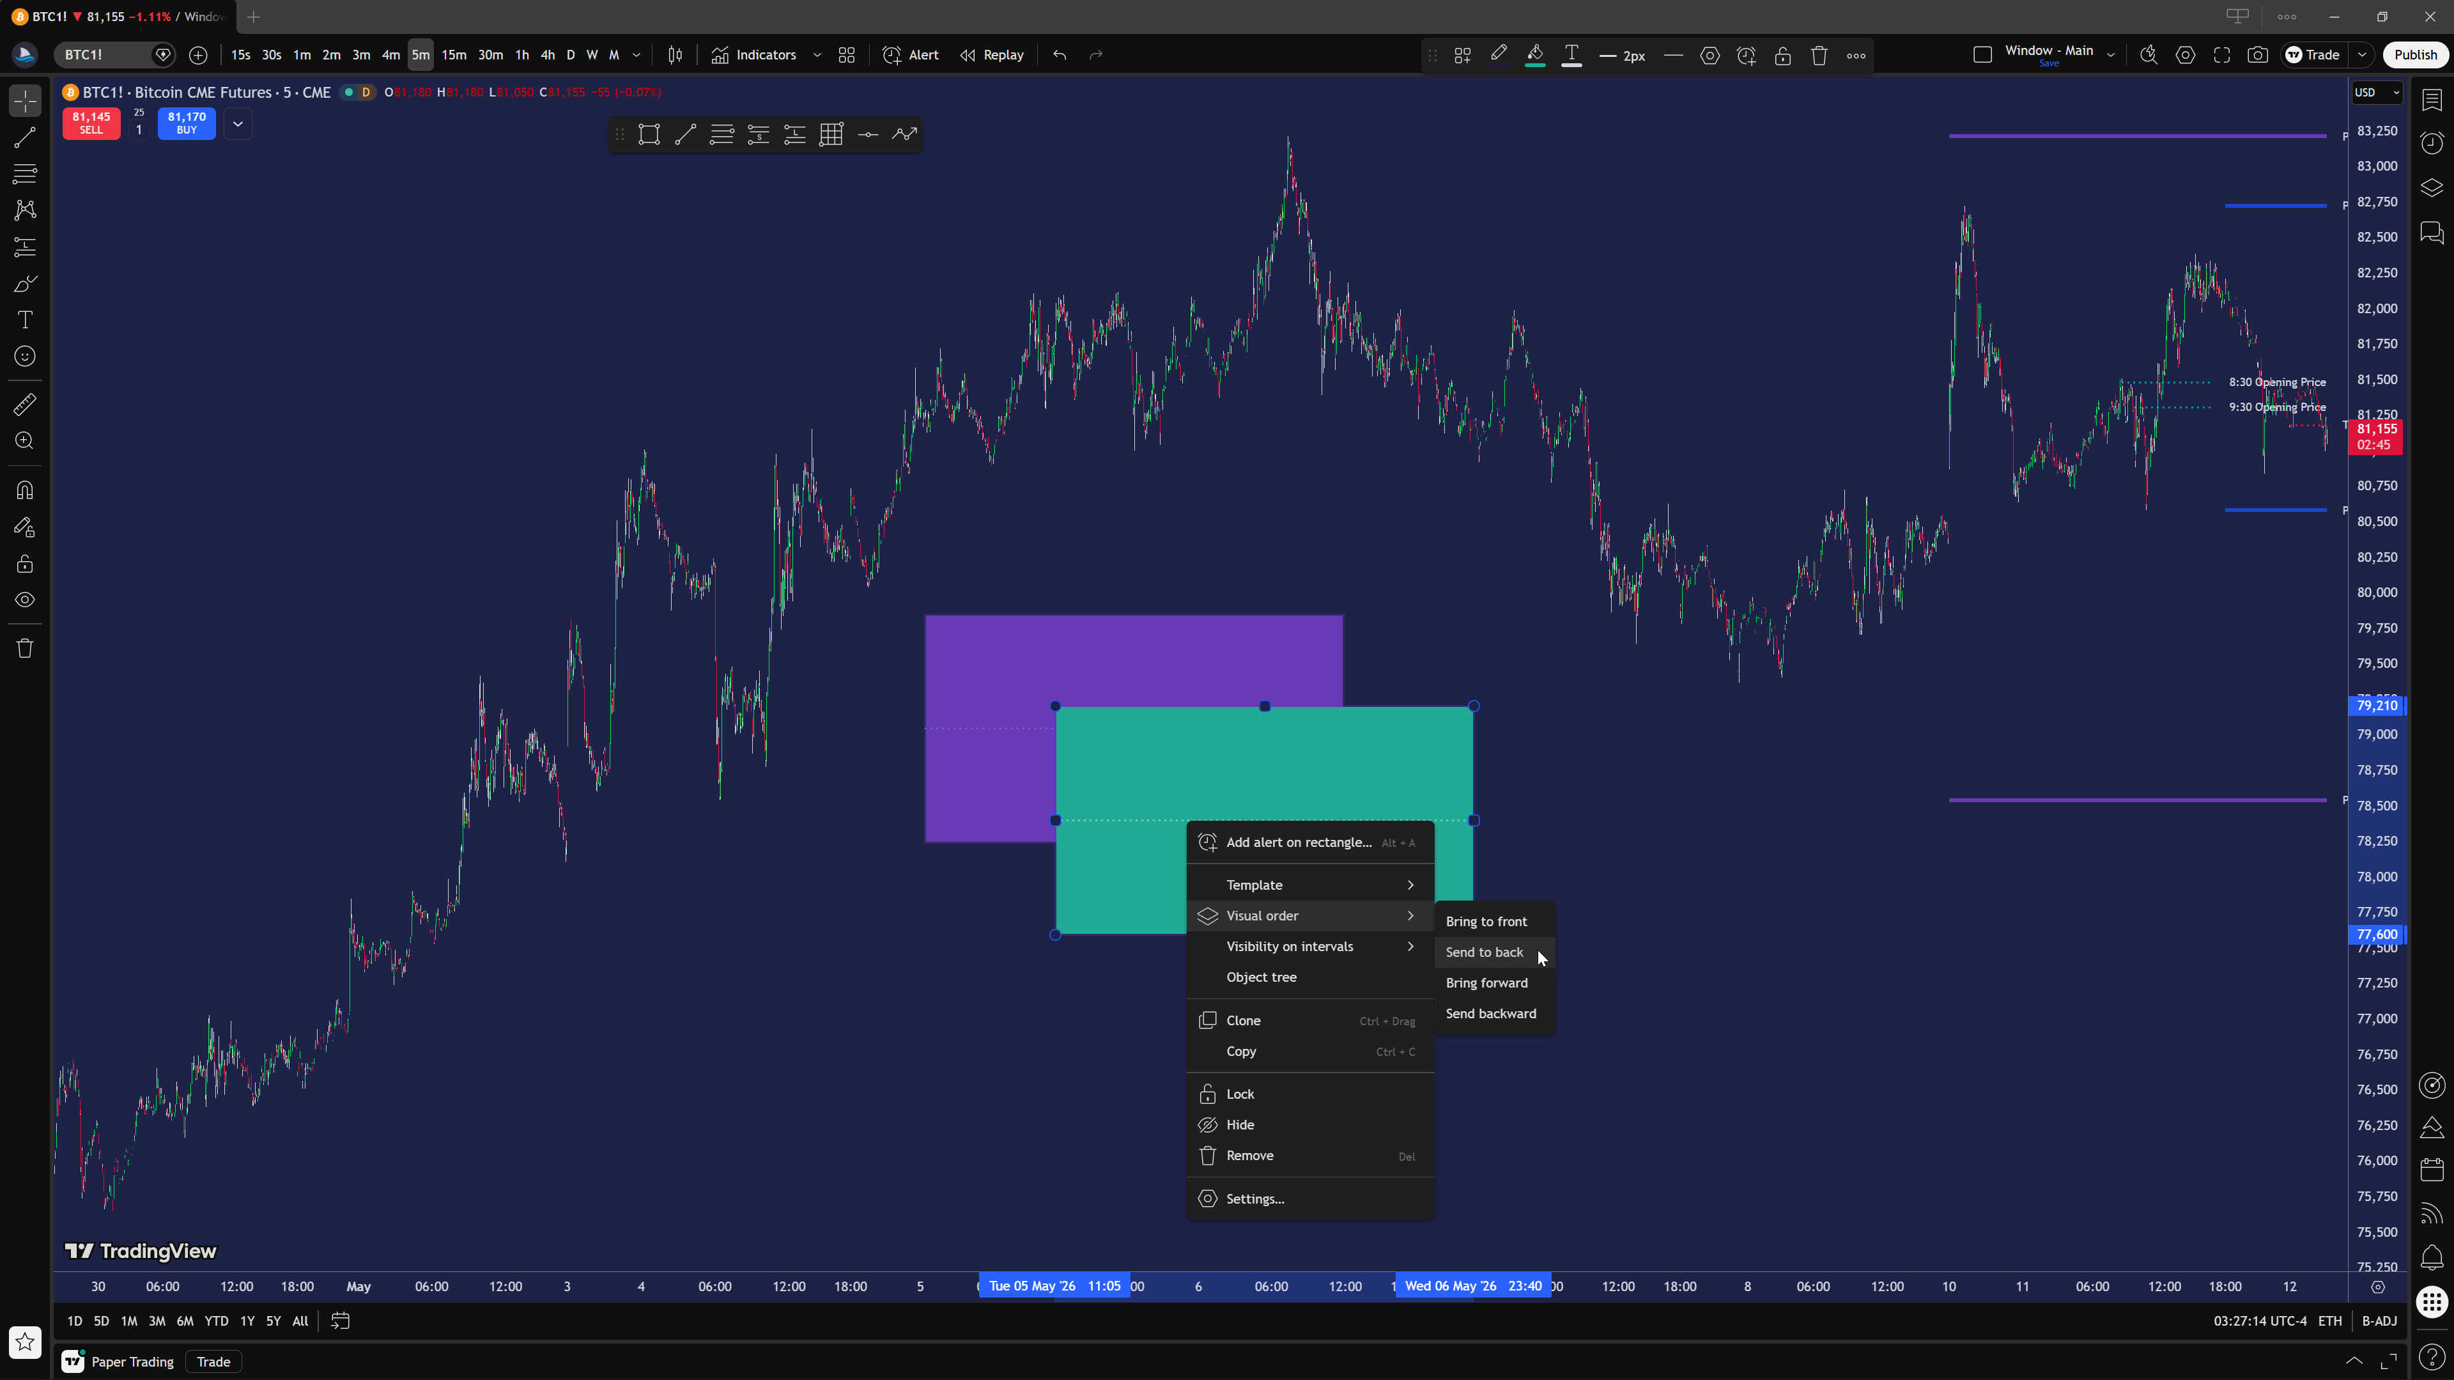Select the Rectangle tool in the favorites toolbar
This screenshot has width=2454, height=1380.
649,134
